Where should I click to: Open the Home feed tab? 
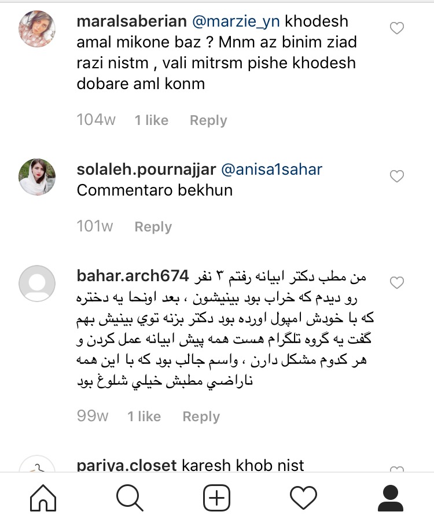click(43, 498)
